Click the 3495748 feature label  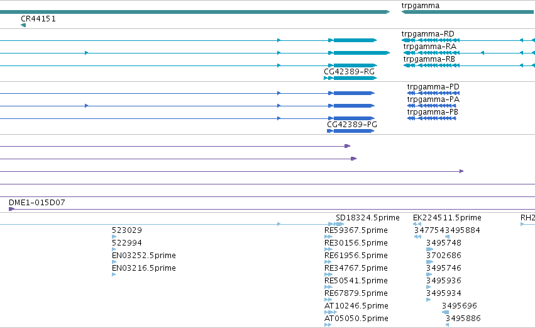click(444, 243)
